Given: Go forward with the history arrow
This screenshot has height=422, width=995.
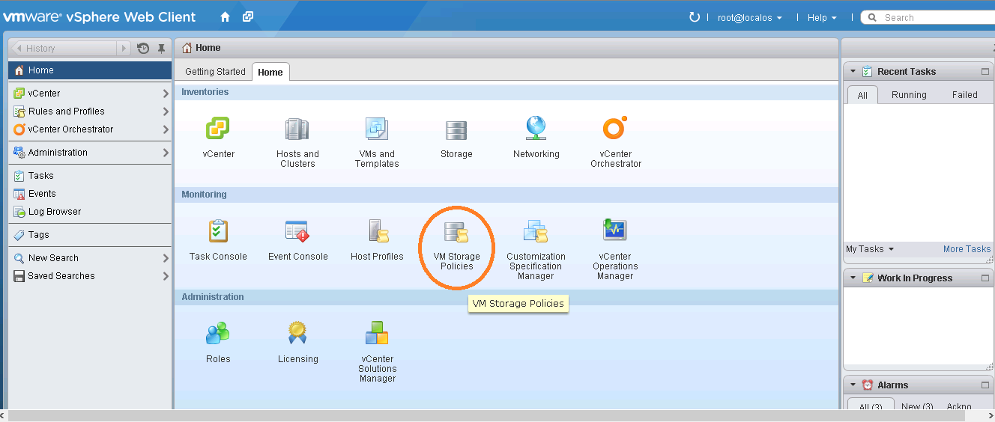Looking at the screenshot, I should click(x=124, y=48).
